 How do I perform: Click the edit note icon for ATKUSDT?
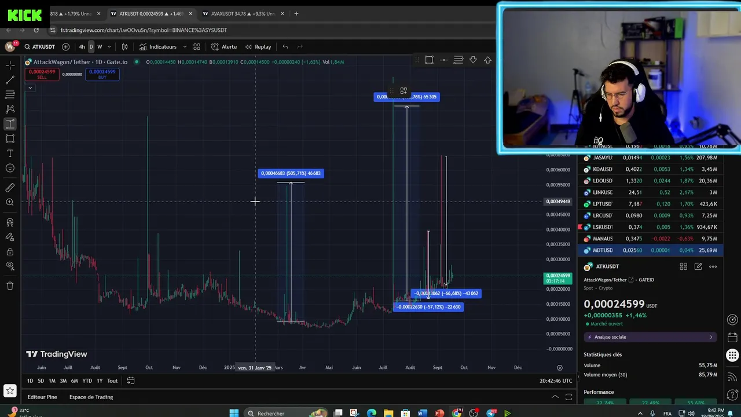coord(698,266)
